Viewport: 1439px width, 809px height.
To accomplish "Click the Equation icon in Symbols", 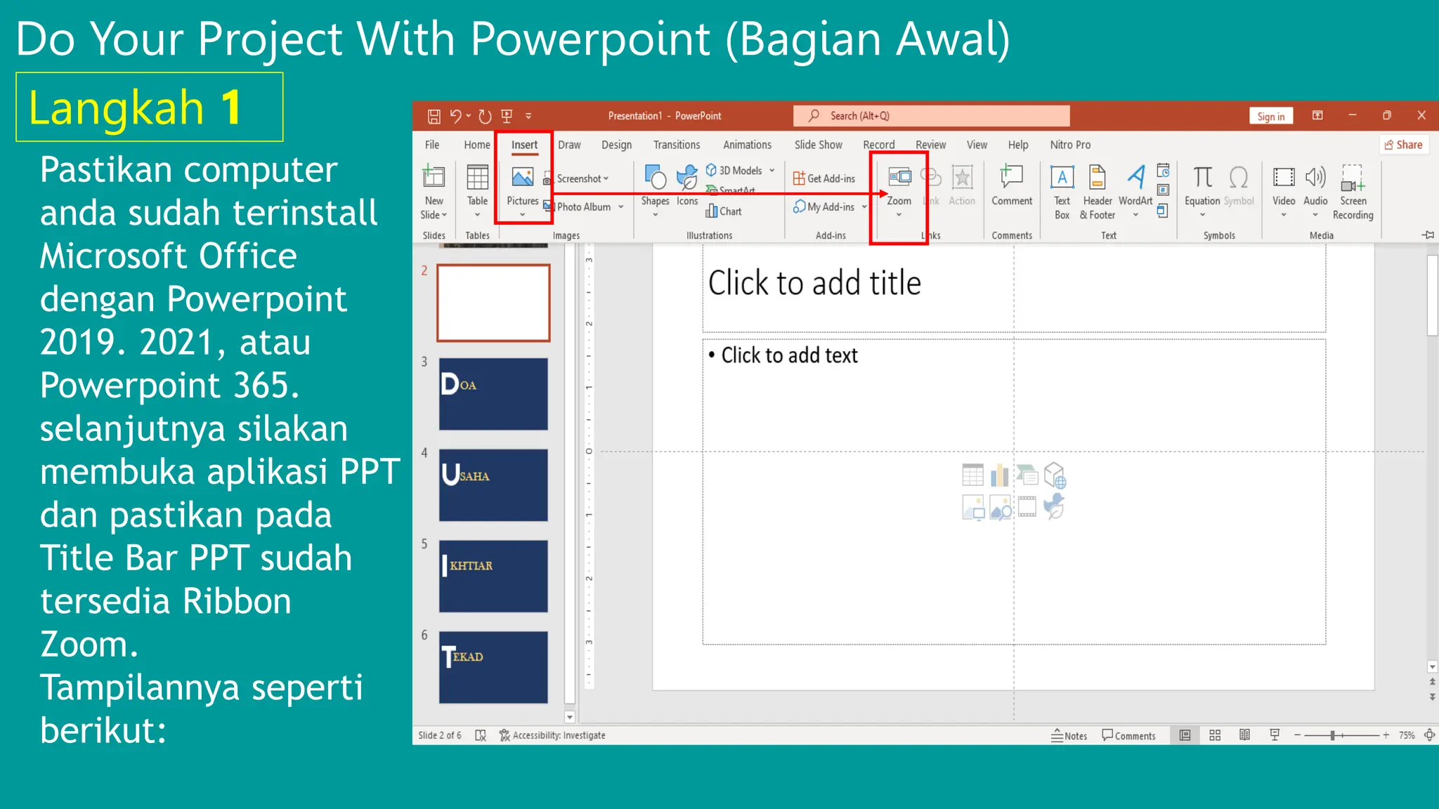I will click(x=1202, y=178).
